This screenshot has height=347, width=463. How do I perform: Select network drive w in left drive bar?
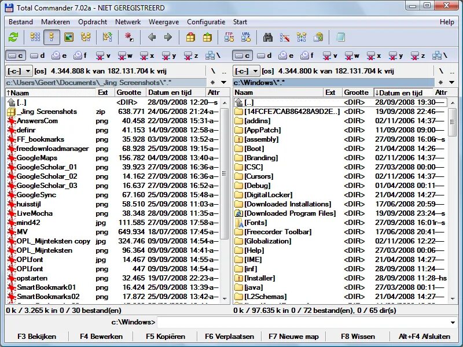[x=124, y=55]
